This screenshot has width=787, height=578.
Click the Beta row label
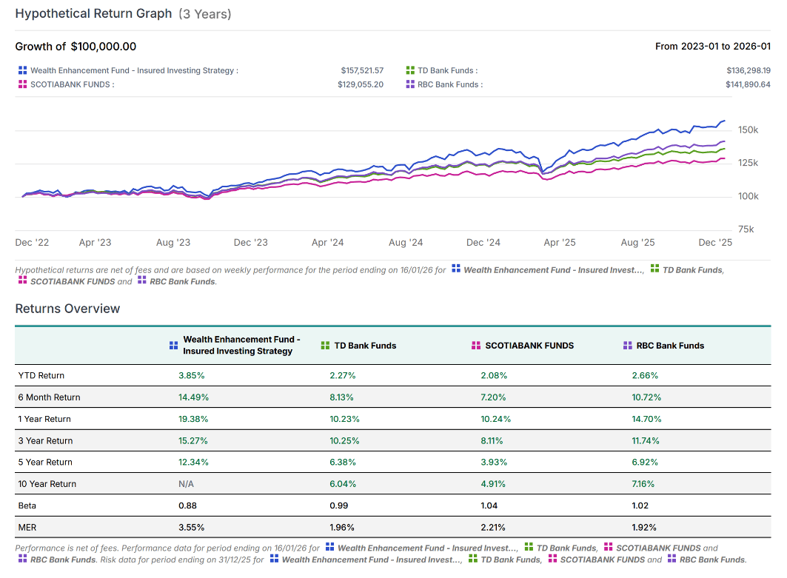click(x=28, y=505)
